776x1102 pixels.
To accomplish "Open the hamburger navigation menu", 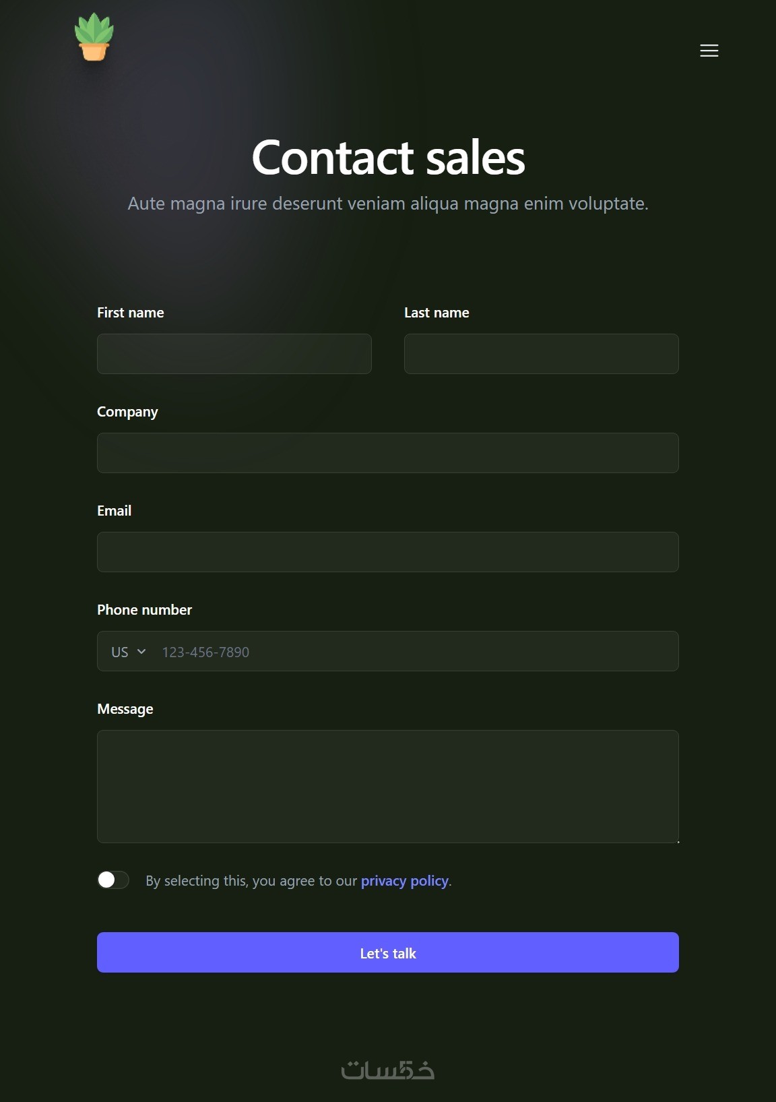I will [709, 51].
